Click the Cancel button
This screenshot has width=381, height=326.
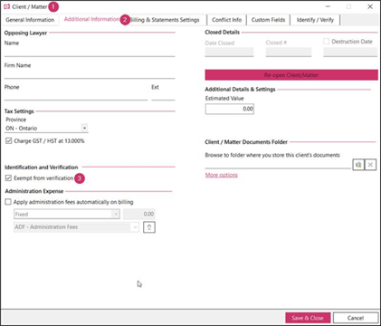[356, 318]
